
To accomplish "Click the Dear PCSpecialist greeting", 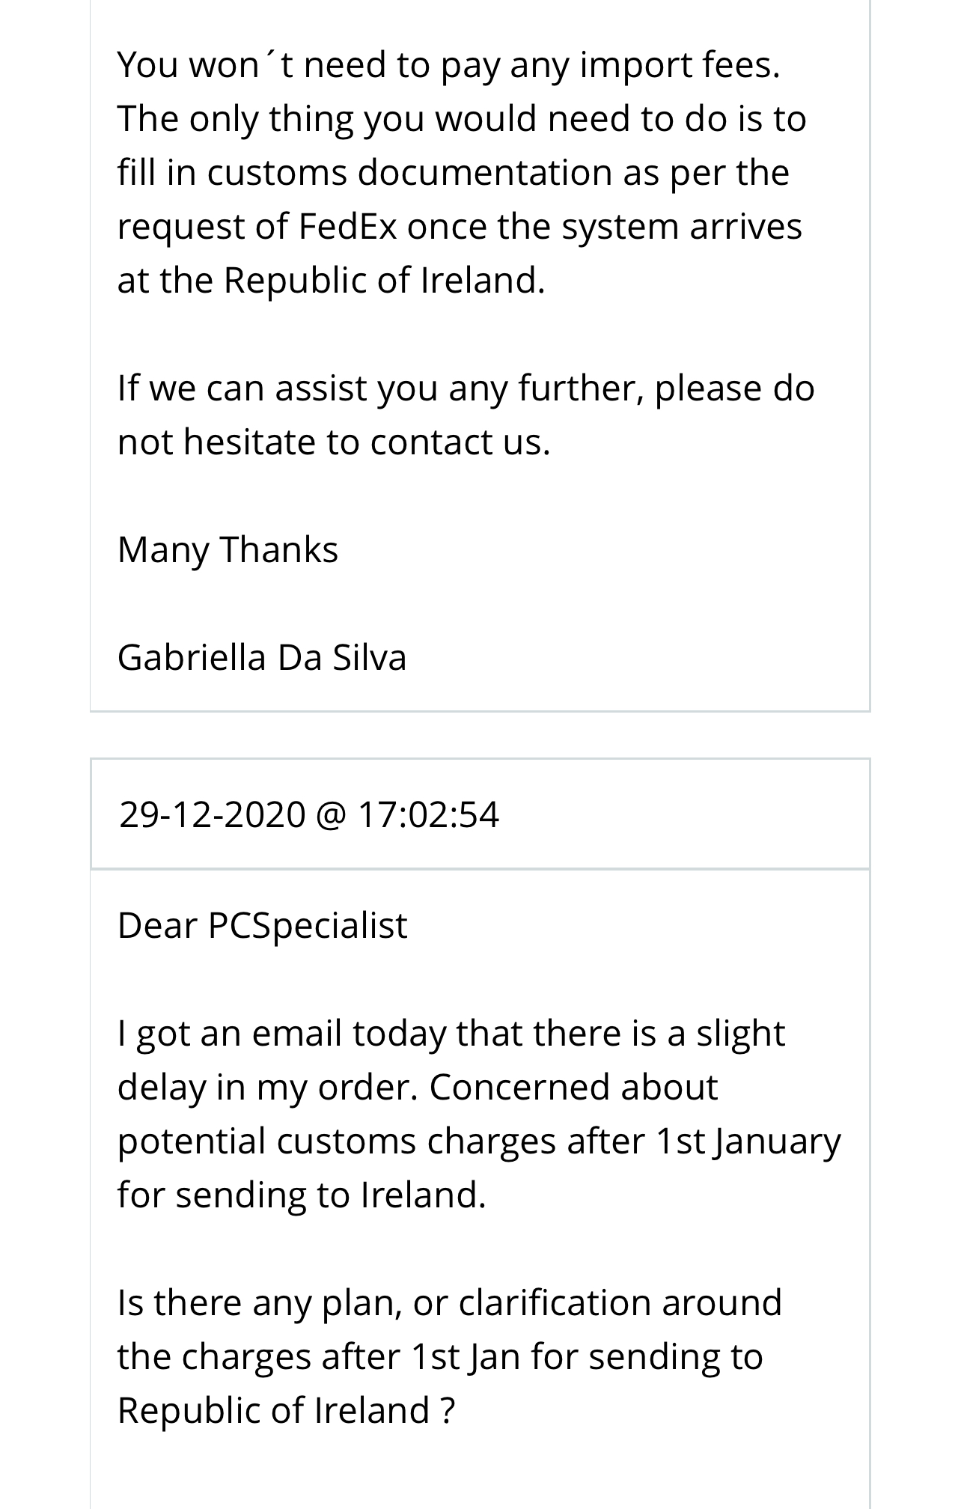I will pyautogui.click(x=262, y=925).
